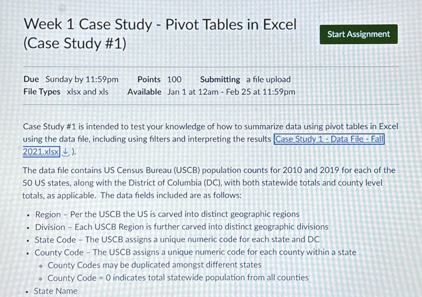Click the Points value 100
Image resolution: width=422 pixels, height=297 pixels.
click(x=174, y=79)
